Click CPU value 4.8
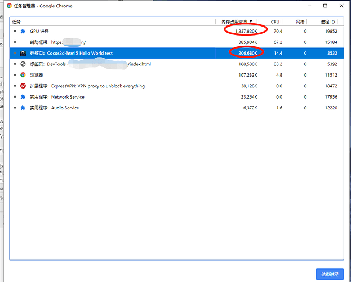Image resolution: width=351 pixels, height=282 pixels. pos(279,75)
